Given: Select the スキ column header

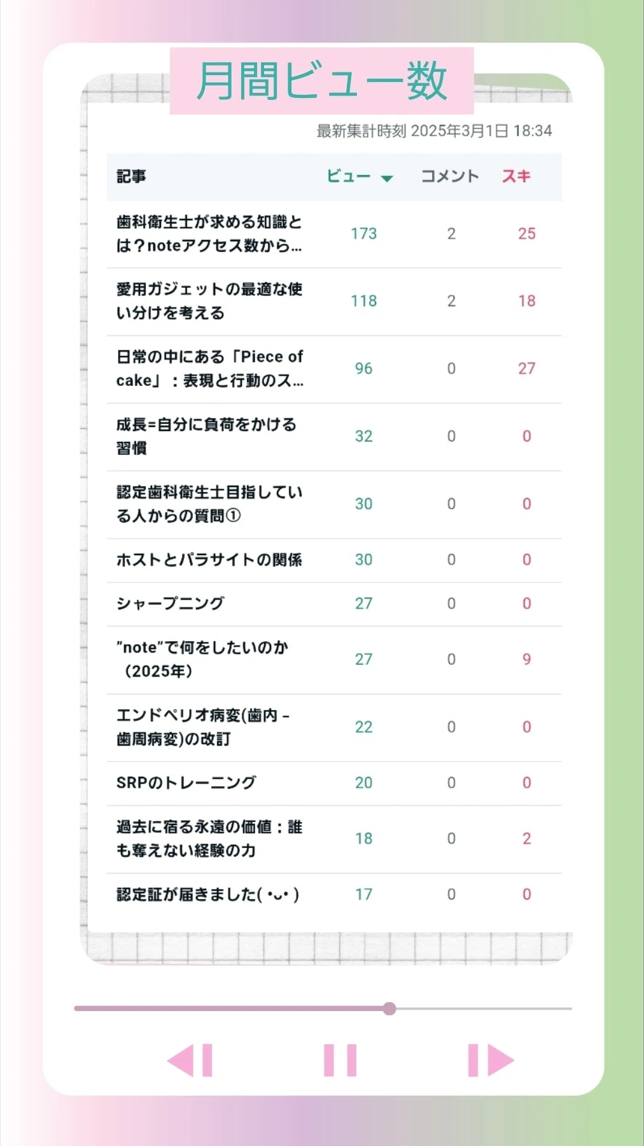Looking at the screenshot, I should 516,176.
